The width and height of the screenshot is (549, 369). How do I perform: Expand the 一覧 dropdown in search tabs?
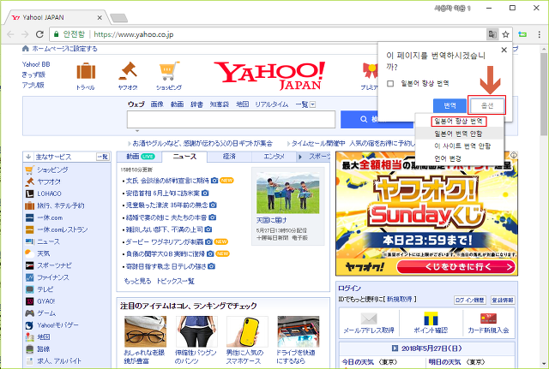point(312,104)
